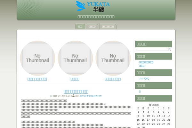Open the link under the third thumbnail
This screenshot has height=128, width=192.
tap(113, 79)
